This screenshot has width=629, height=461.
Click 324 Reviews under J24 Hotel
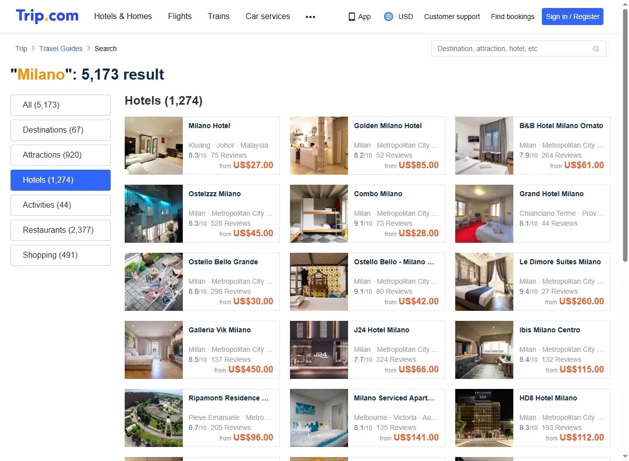pos(396,359)
